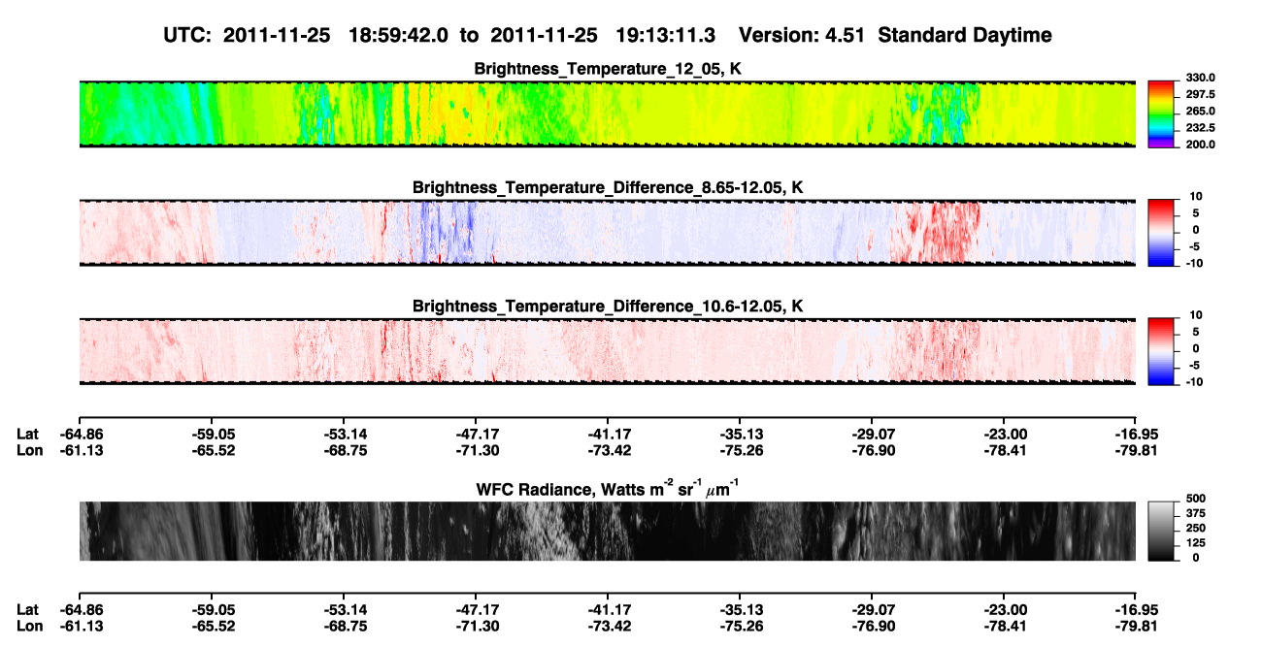Click the -10 tick on the 8.65-12.05 colorbar

pos(1194,264)
